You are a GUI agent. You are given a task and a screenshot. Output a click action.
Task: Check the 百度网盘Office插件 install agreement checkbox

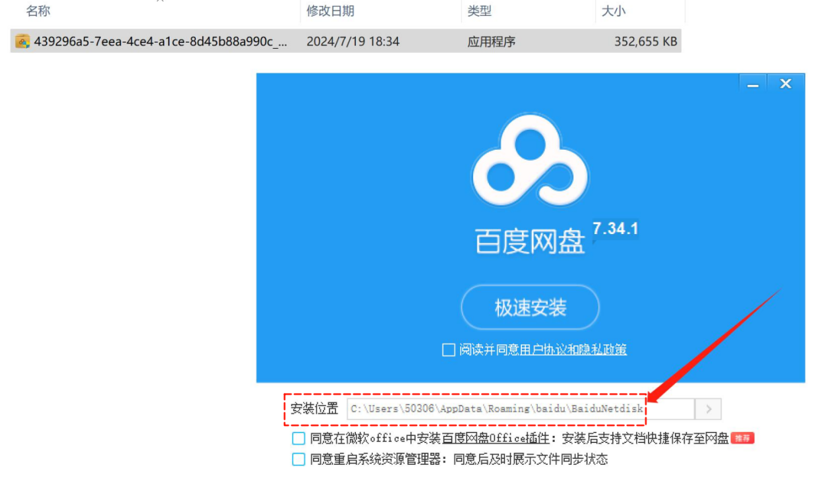pos(298,438)
